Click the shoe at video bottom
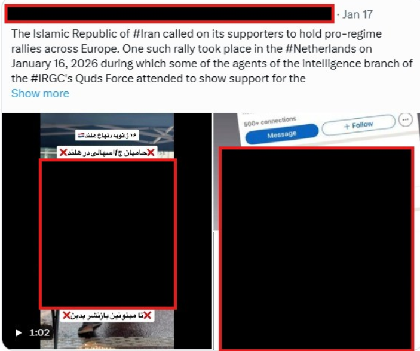Viewport: 420px width, 351px height. click(x=90, y=328)
